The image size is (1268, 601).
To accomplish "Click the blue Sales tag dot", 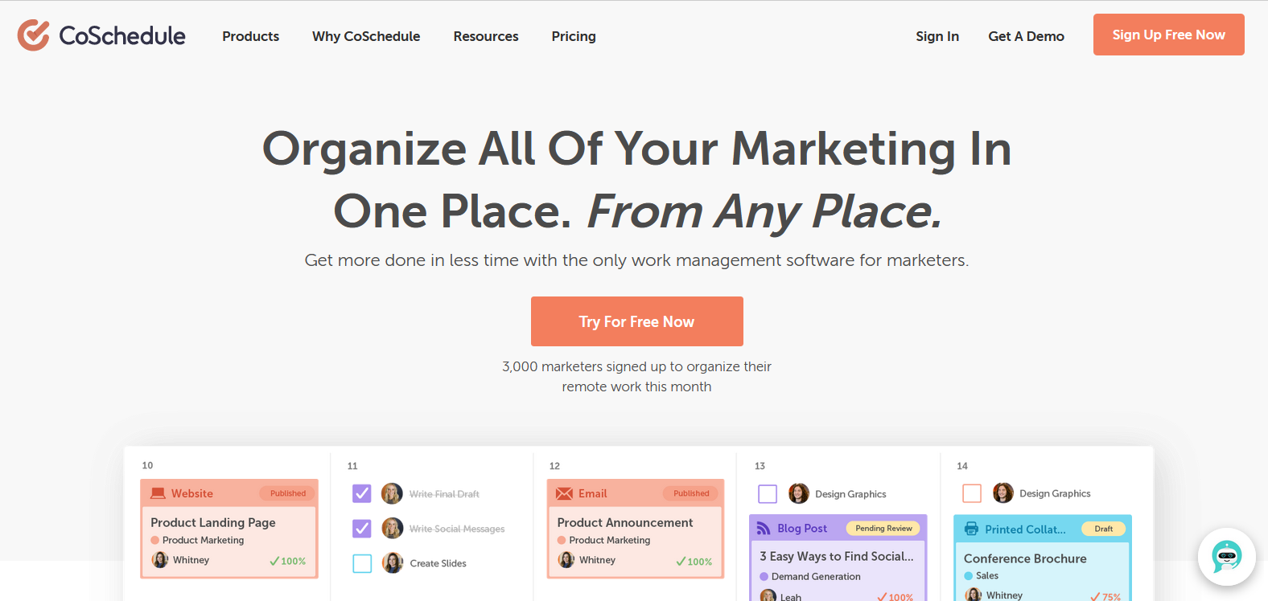I will 969,575.
